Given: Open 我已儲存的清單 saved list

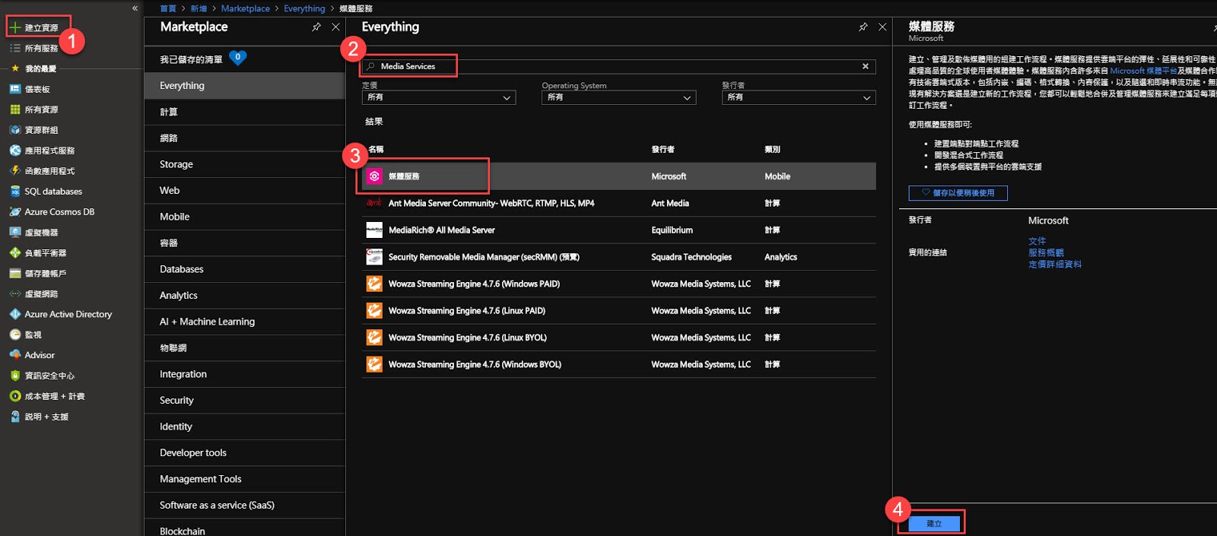Looking at the screenshot, I should [191, 59].
